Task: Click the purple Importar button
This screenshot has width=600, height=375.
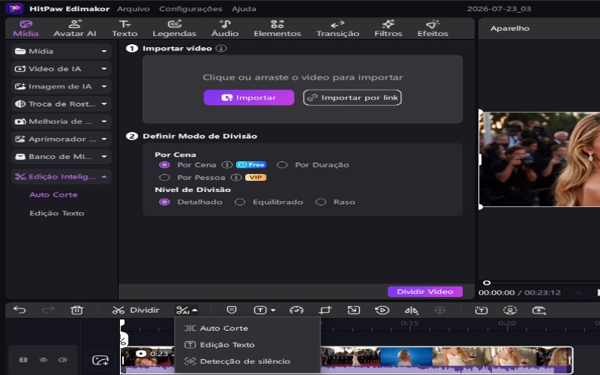Action: [x=249, y=97]
